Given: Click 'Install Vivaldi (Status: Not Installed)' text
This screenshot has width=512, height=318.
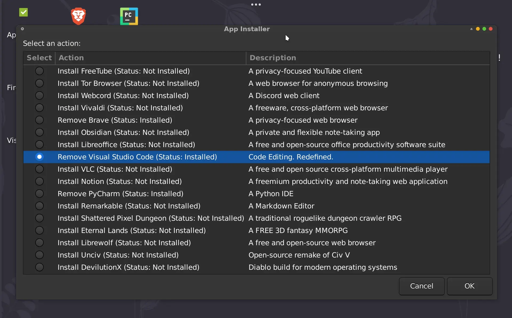Looking at the screenshot, I should [120, 108].
